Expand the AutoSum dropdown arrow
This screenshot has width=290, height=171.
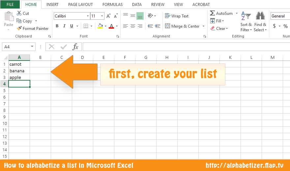pyautogui.click(x=237, y=13)
